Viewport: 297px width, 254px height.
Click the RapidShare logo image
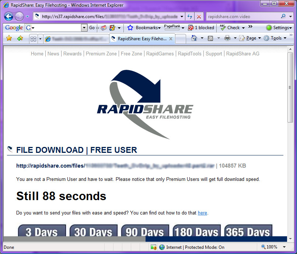[145, 104]
